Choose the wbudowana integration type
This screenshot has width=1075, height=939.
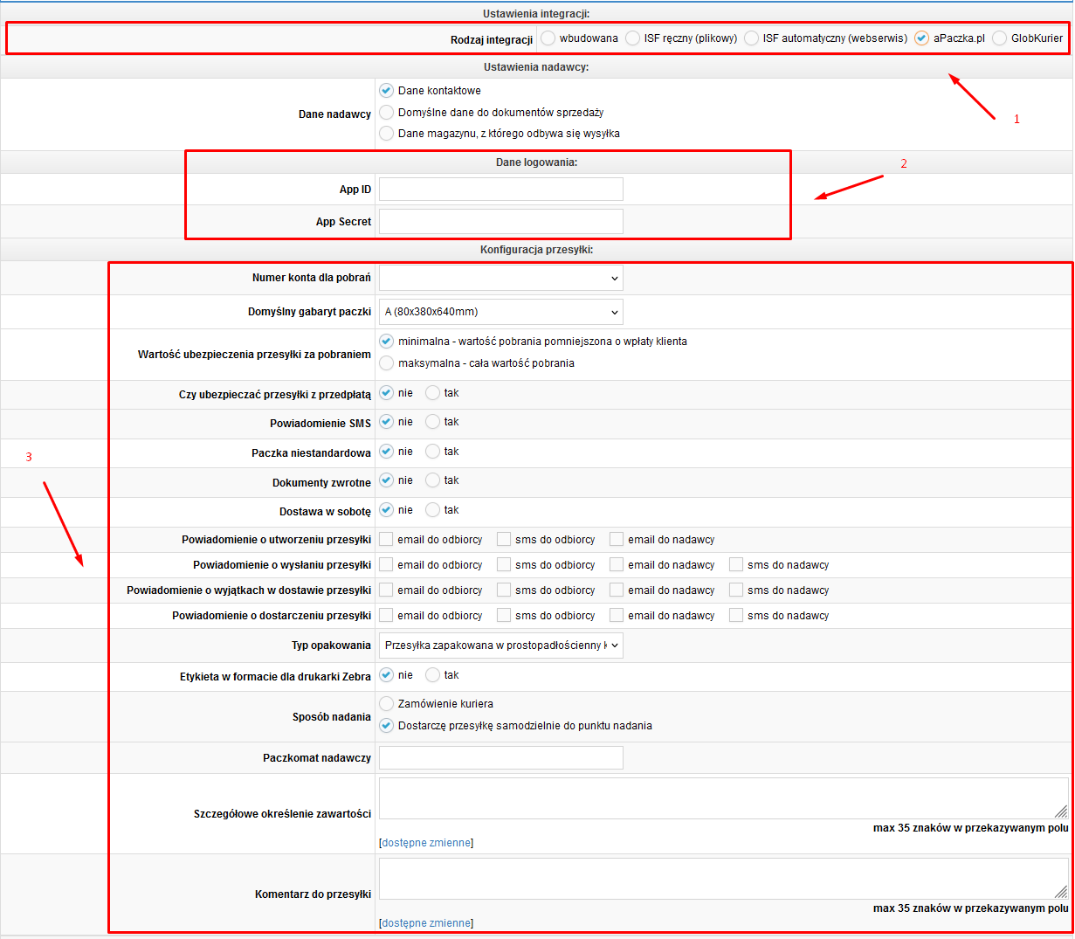(548, 38)
